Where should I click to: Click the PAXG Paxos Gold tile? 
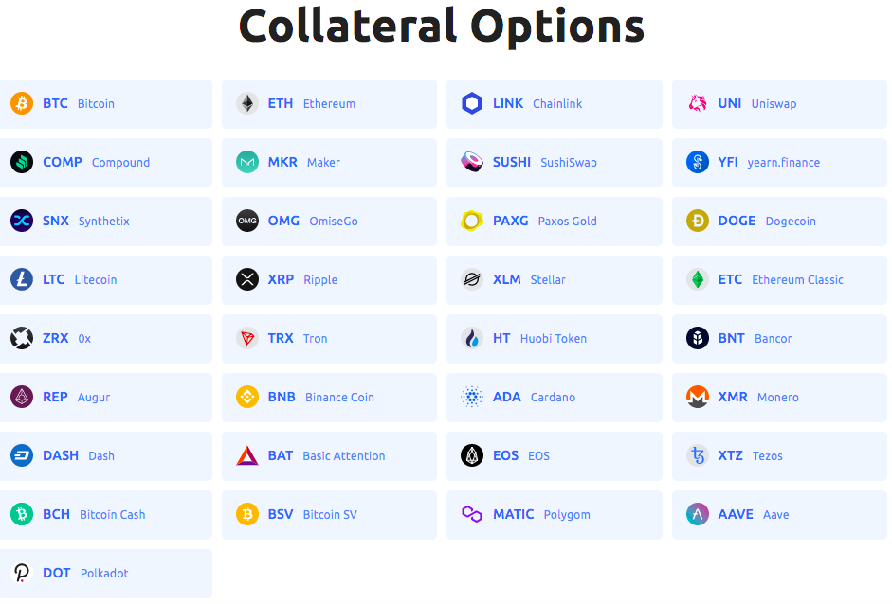[555, 221]
